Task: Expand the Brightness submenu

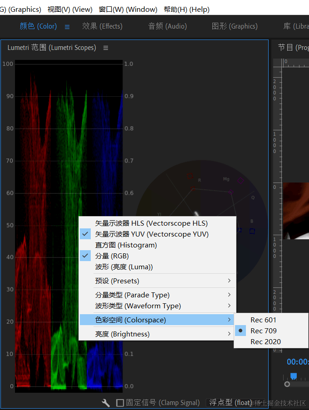Action: [157, 334]
